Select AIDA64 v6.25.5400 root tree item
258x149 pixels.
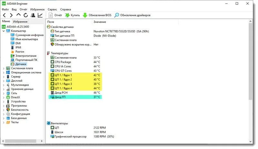[15, 27]
